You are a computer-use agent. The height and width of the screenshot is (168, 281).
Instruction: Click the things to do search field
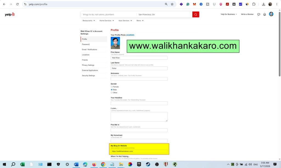click(109, 15)
